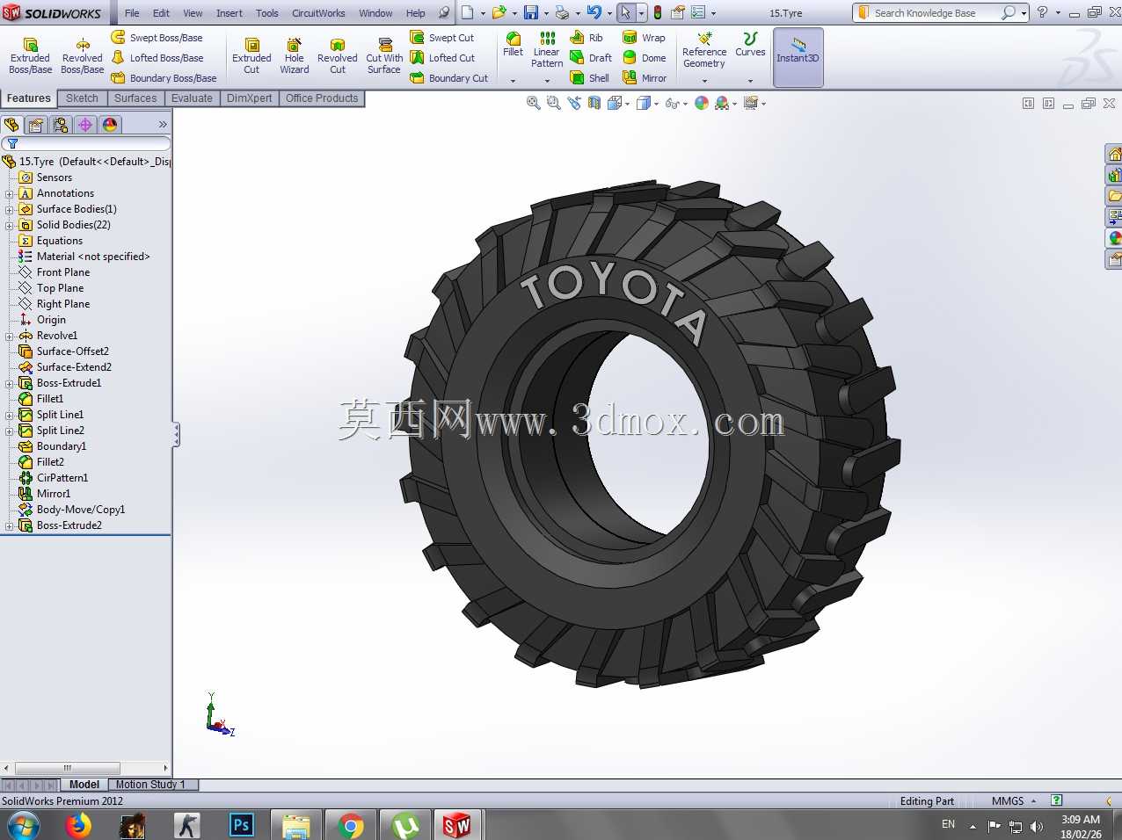Enable the Section View icon
Image resolution: width=1122 pixels, height=840 pixels.
(x=594, y=103)
